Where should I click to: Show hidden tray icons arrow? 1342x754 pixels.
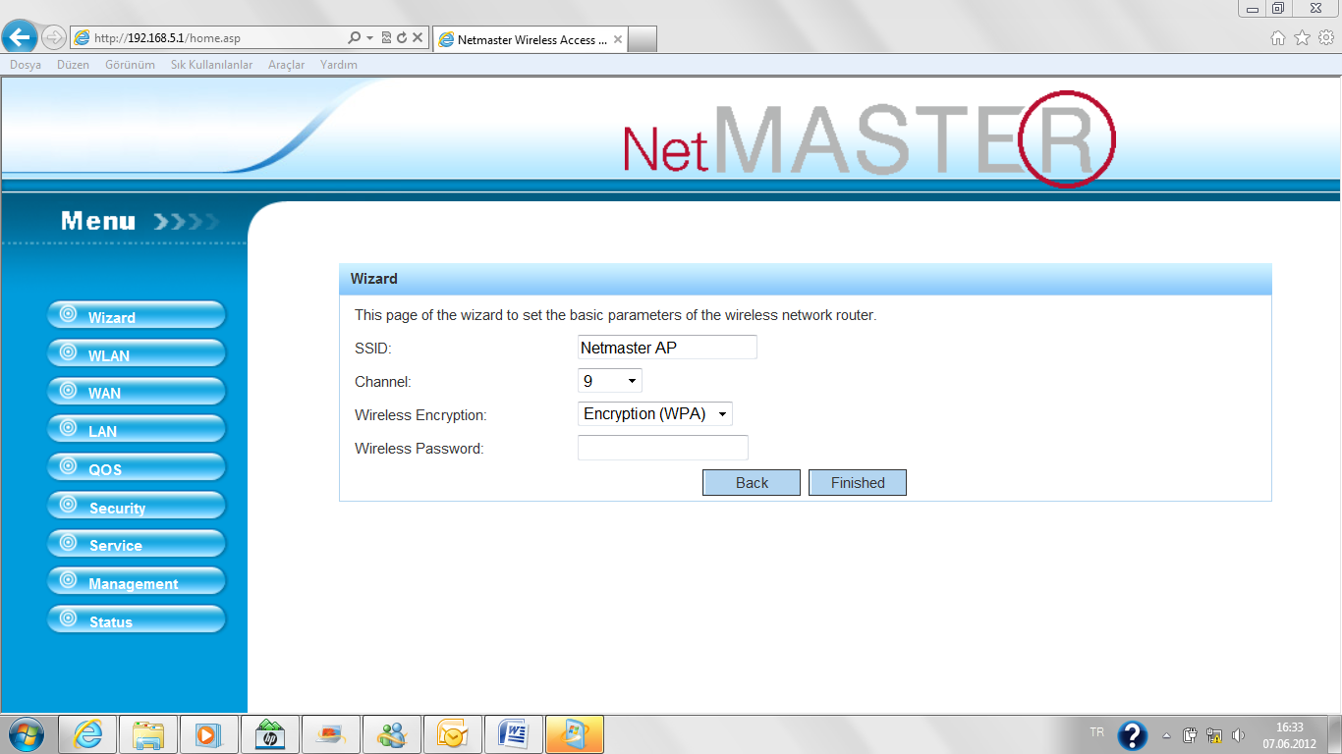coord(1166,735)
